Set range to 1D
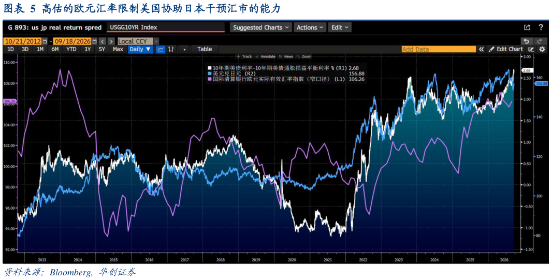The width and height of the screenshot is (552, 280). click(10, 49)
